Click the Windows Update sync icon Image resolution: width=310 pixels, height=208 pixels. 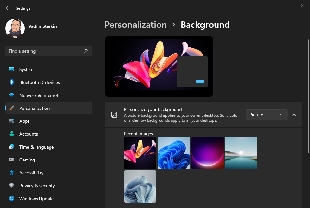point(12,198)
